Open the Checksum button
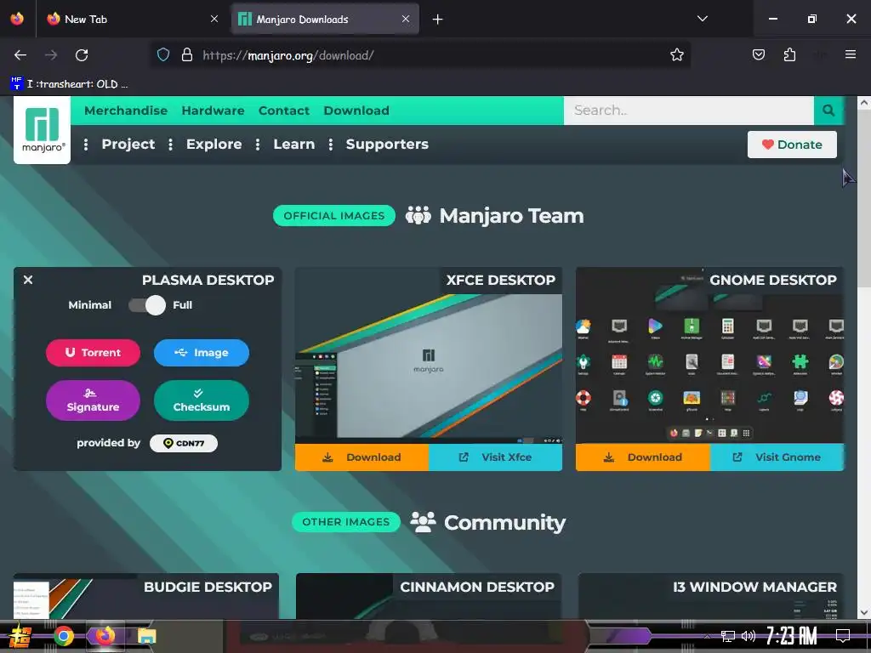This screenshot has width=871, height=653. [201, 400]
